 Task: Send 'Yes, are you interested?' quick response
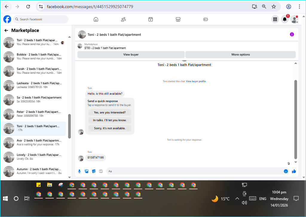click(x=110, y=113)
